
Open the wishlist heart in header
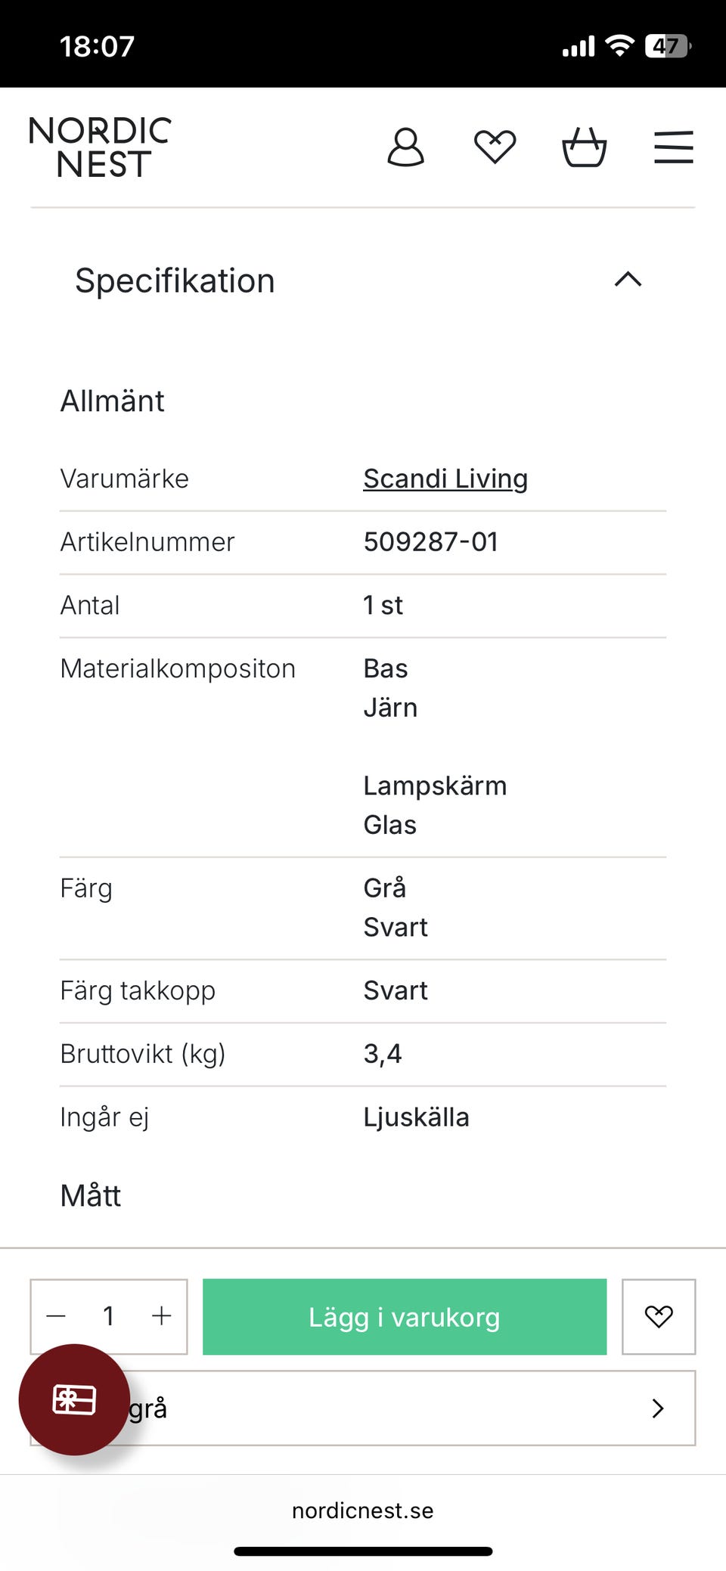pyautogui.click(x=495, y=147)
